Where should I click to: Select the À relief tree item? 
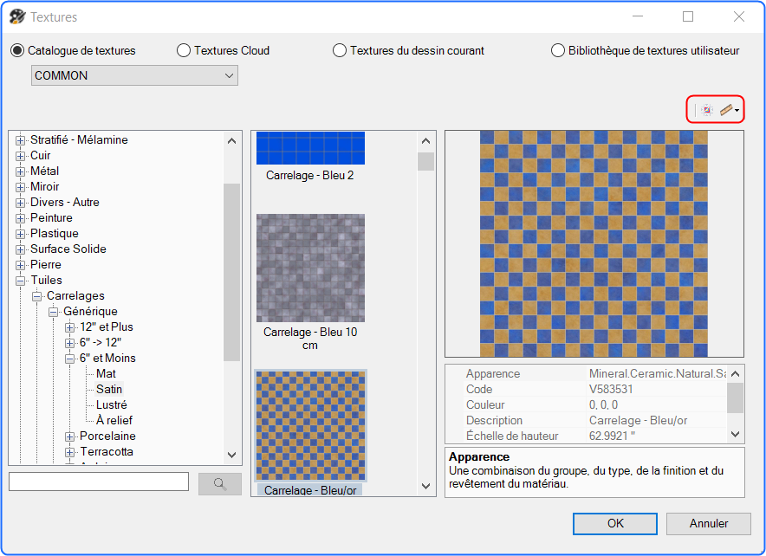(x=114, y=420)
